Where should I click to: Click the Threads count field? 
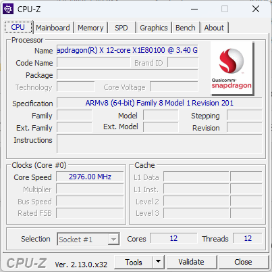pos(248,238)
